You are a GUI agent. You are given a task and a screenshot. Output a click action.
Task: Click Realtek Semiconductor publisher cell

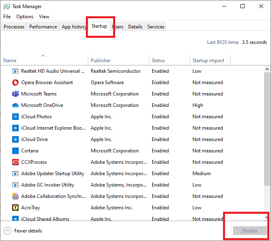pos(116,71)
